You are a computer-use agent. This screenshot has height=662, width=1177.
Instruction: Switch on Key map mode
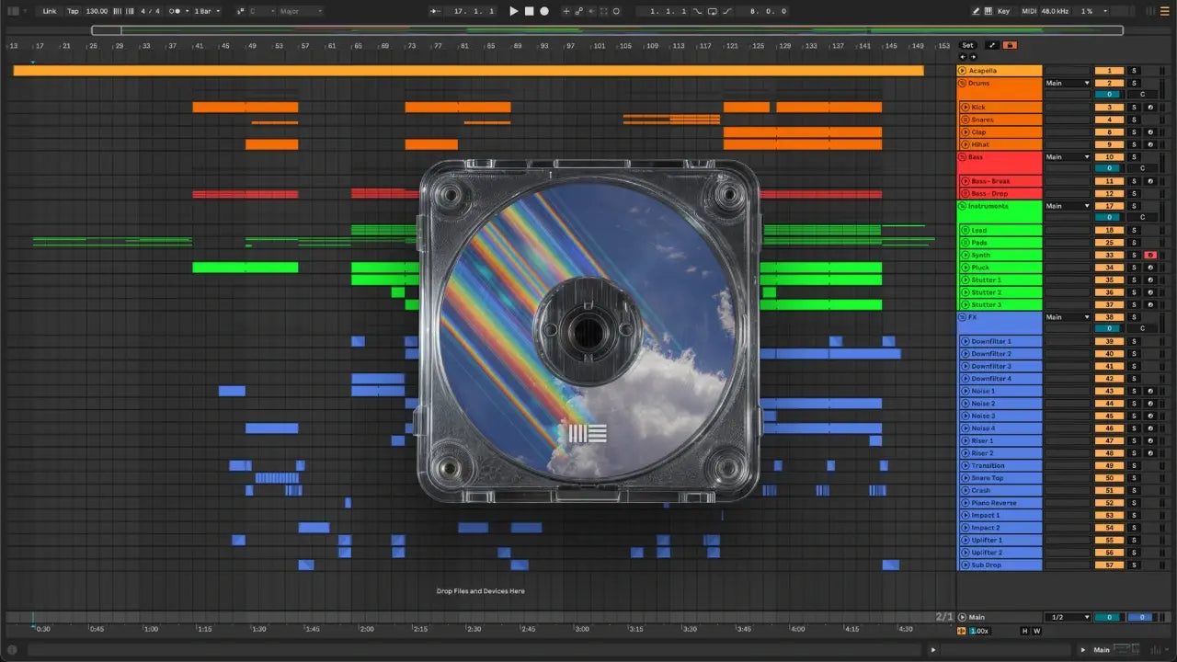click(x=1003, y=11)
